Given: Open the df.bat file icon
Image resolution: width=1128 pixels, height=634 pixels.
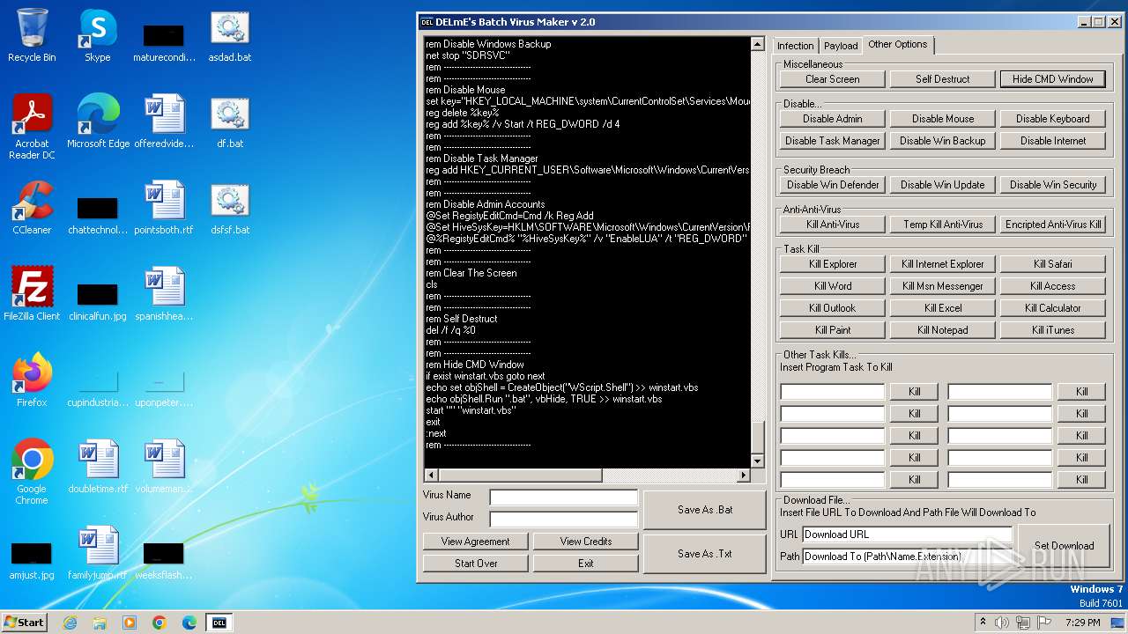Looking at the screenshot, I should coord(229,122).
